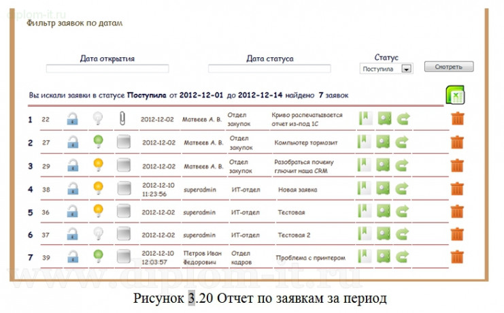Forward request 39 with the green arrow
The width and height of the screenshot is (504, 313).
pos(402,257)
